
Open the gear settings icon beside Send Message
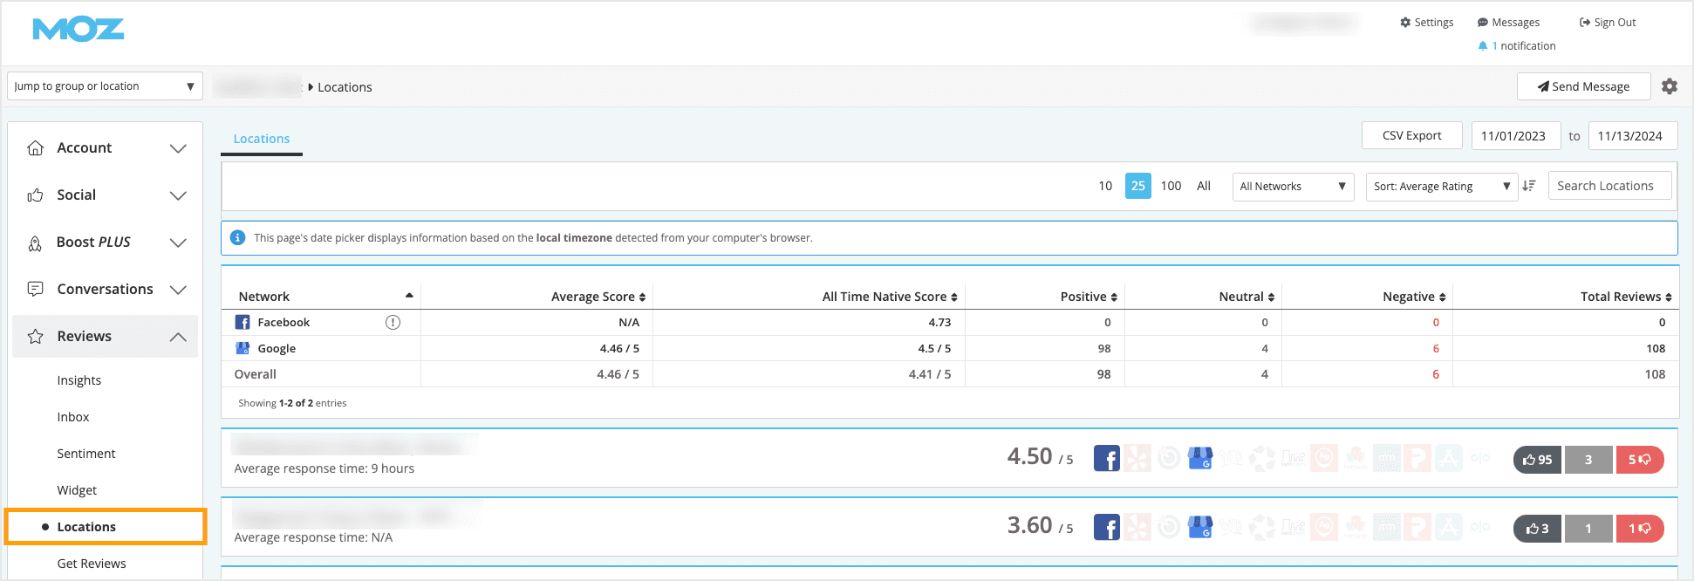pos(1669,86)
